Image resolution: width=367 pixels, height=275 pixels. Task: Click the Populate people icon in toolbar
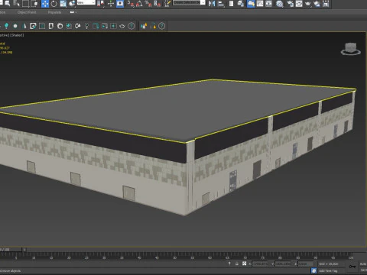point(144,26)
